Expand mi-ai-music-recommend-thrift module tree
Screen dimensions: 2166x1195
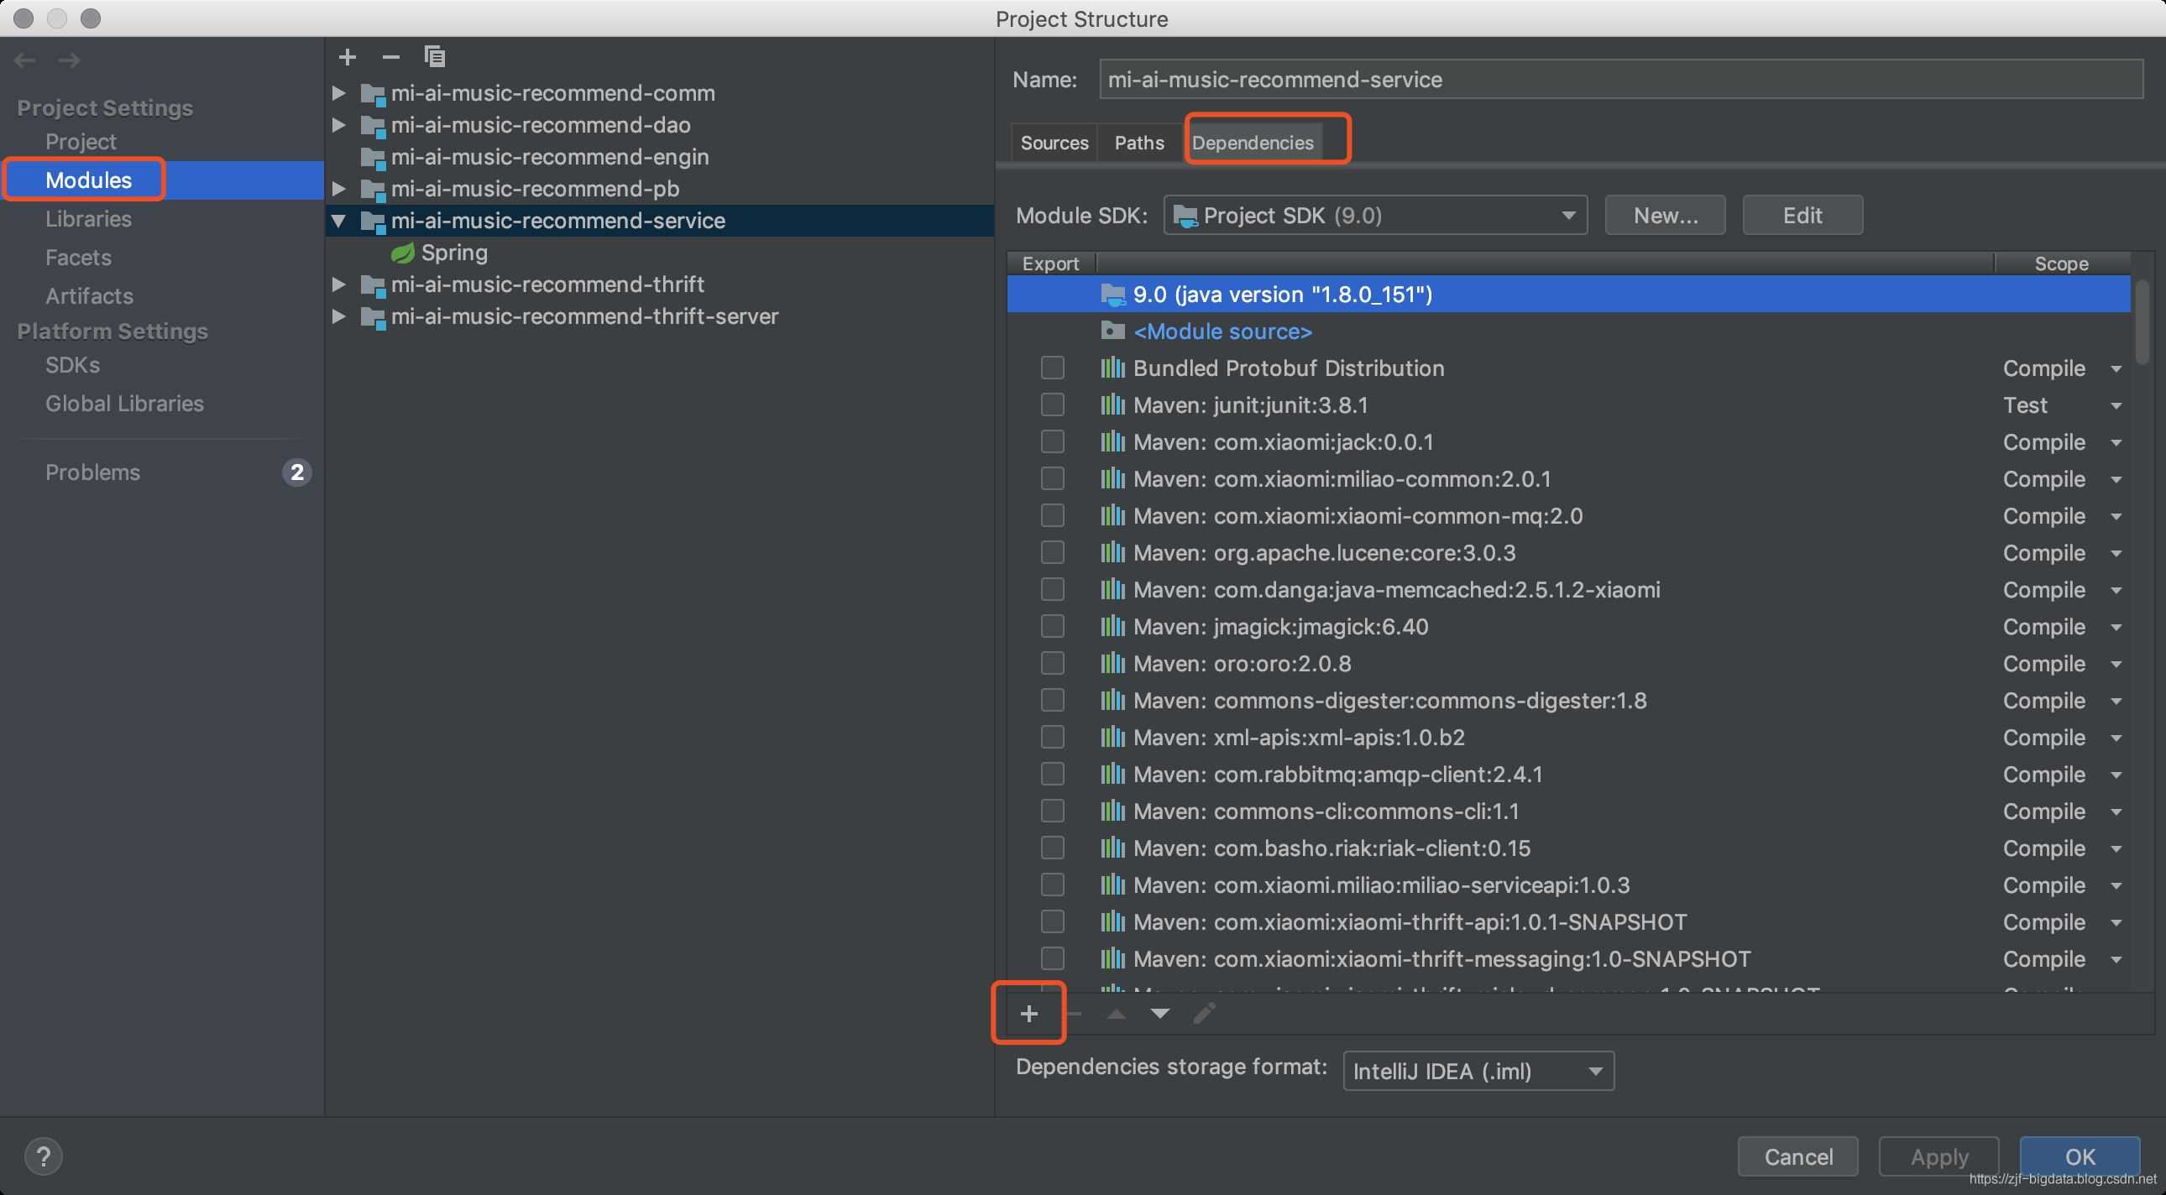[337, 284]
